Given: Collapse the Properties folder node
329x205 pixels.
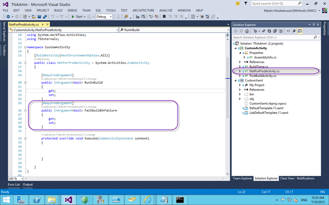Looking at the screenshot, I should point(240,53).
